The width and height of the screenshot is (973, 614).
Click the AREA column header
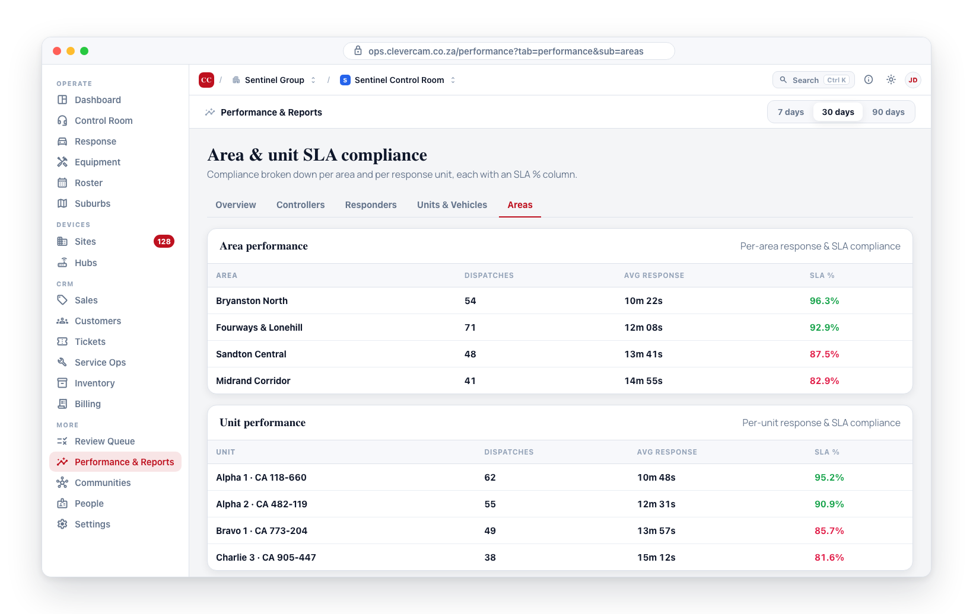coord(227,275)
